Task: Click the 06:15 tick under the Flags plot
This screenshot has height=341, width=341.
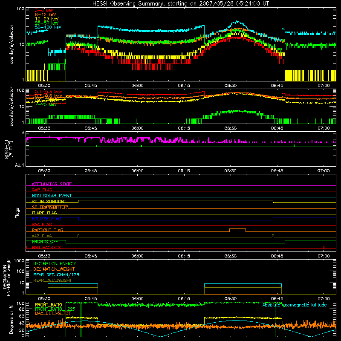Action: [x=184, y=256]
